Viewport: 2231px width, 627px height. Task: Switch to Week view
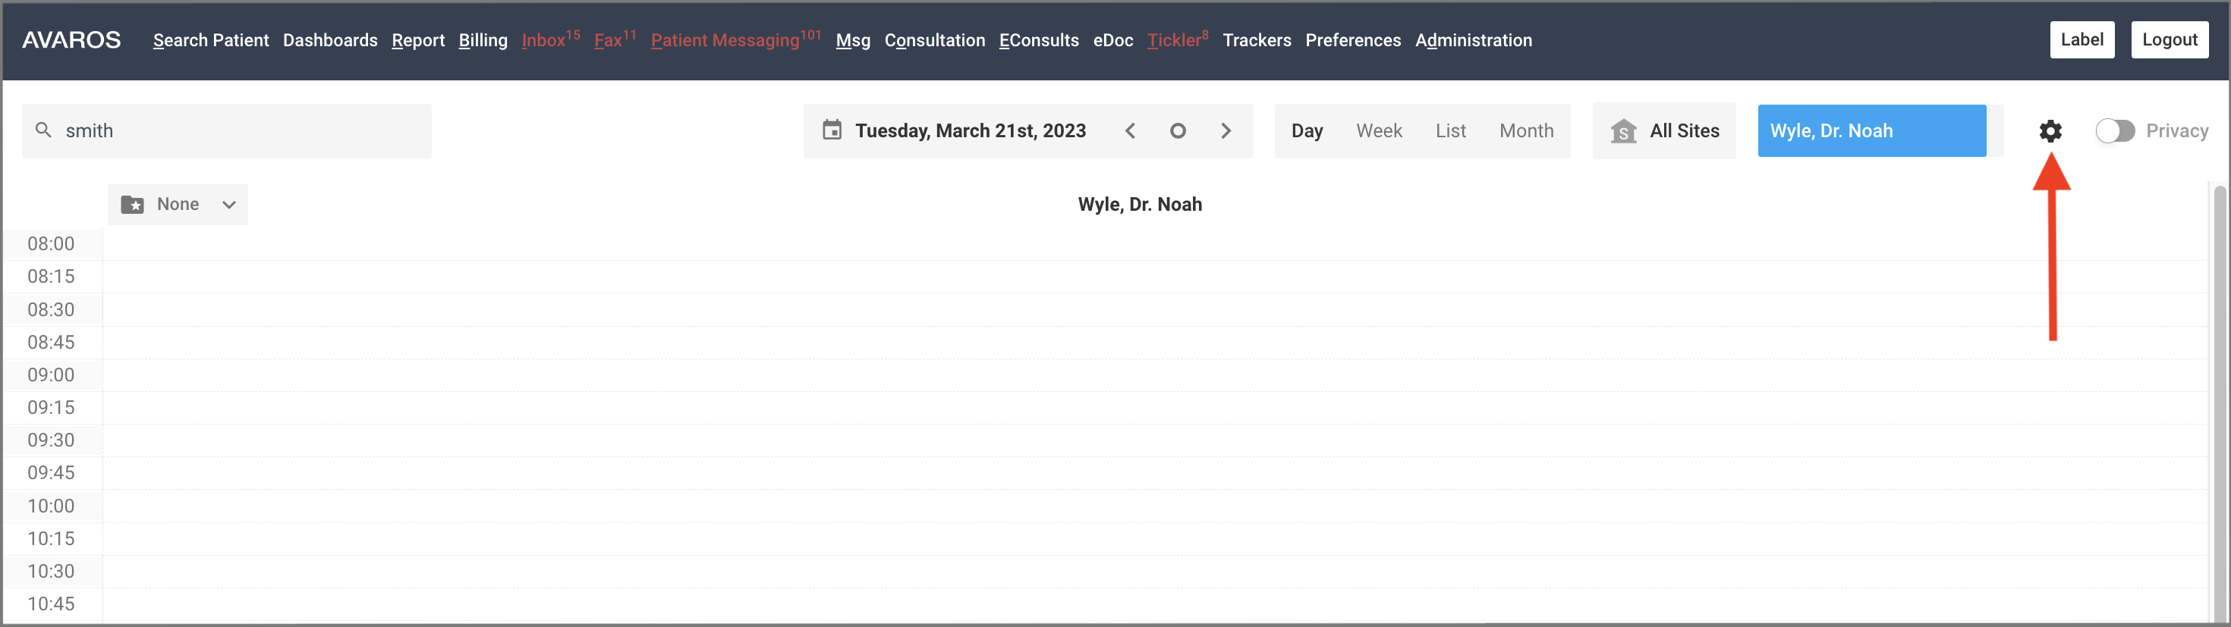(x=1379, y=130)
